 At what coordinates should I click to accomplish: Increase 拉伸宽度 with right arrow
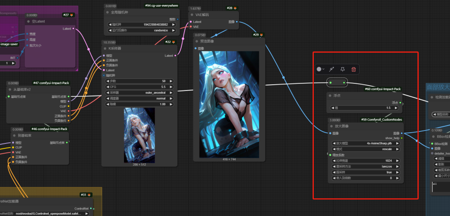coord(397,161)
